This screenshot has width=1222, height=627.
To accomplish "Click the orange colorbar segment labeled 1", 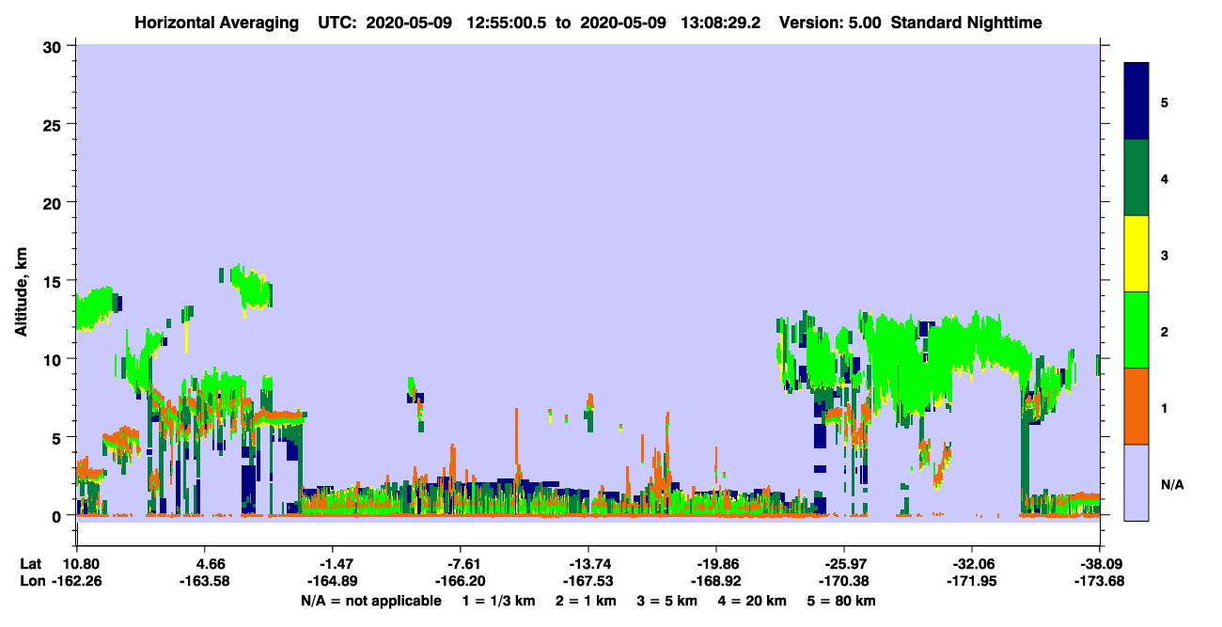I will click(x=1136, y=406).
